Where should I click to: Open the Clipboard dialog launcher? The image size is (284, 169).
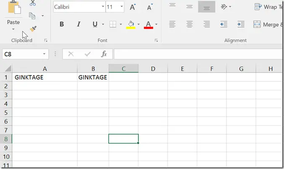point(46,40)
